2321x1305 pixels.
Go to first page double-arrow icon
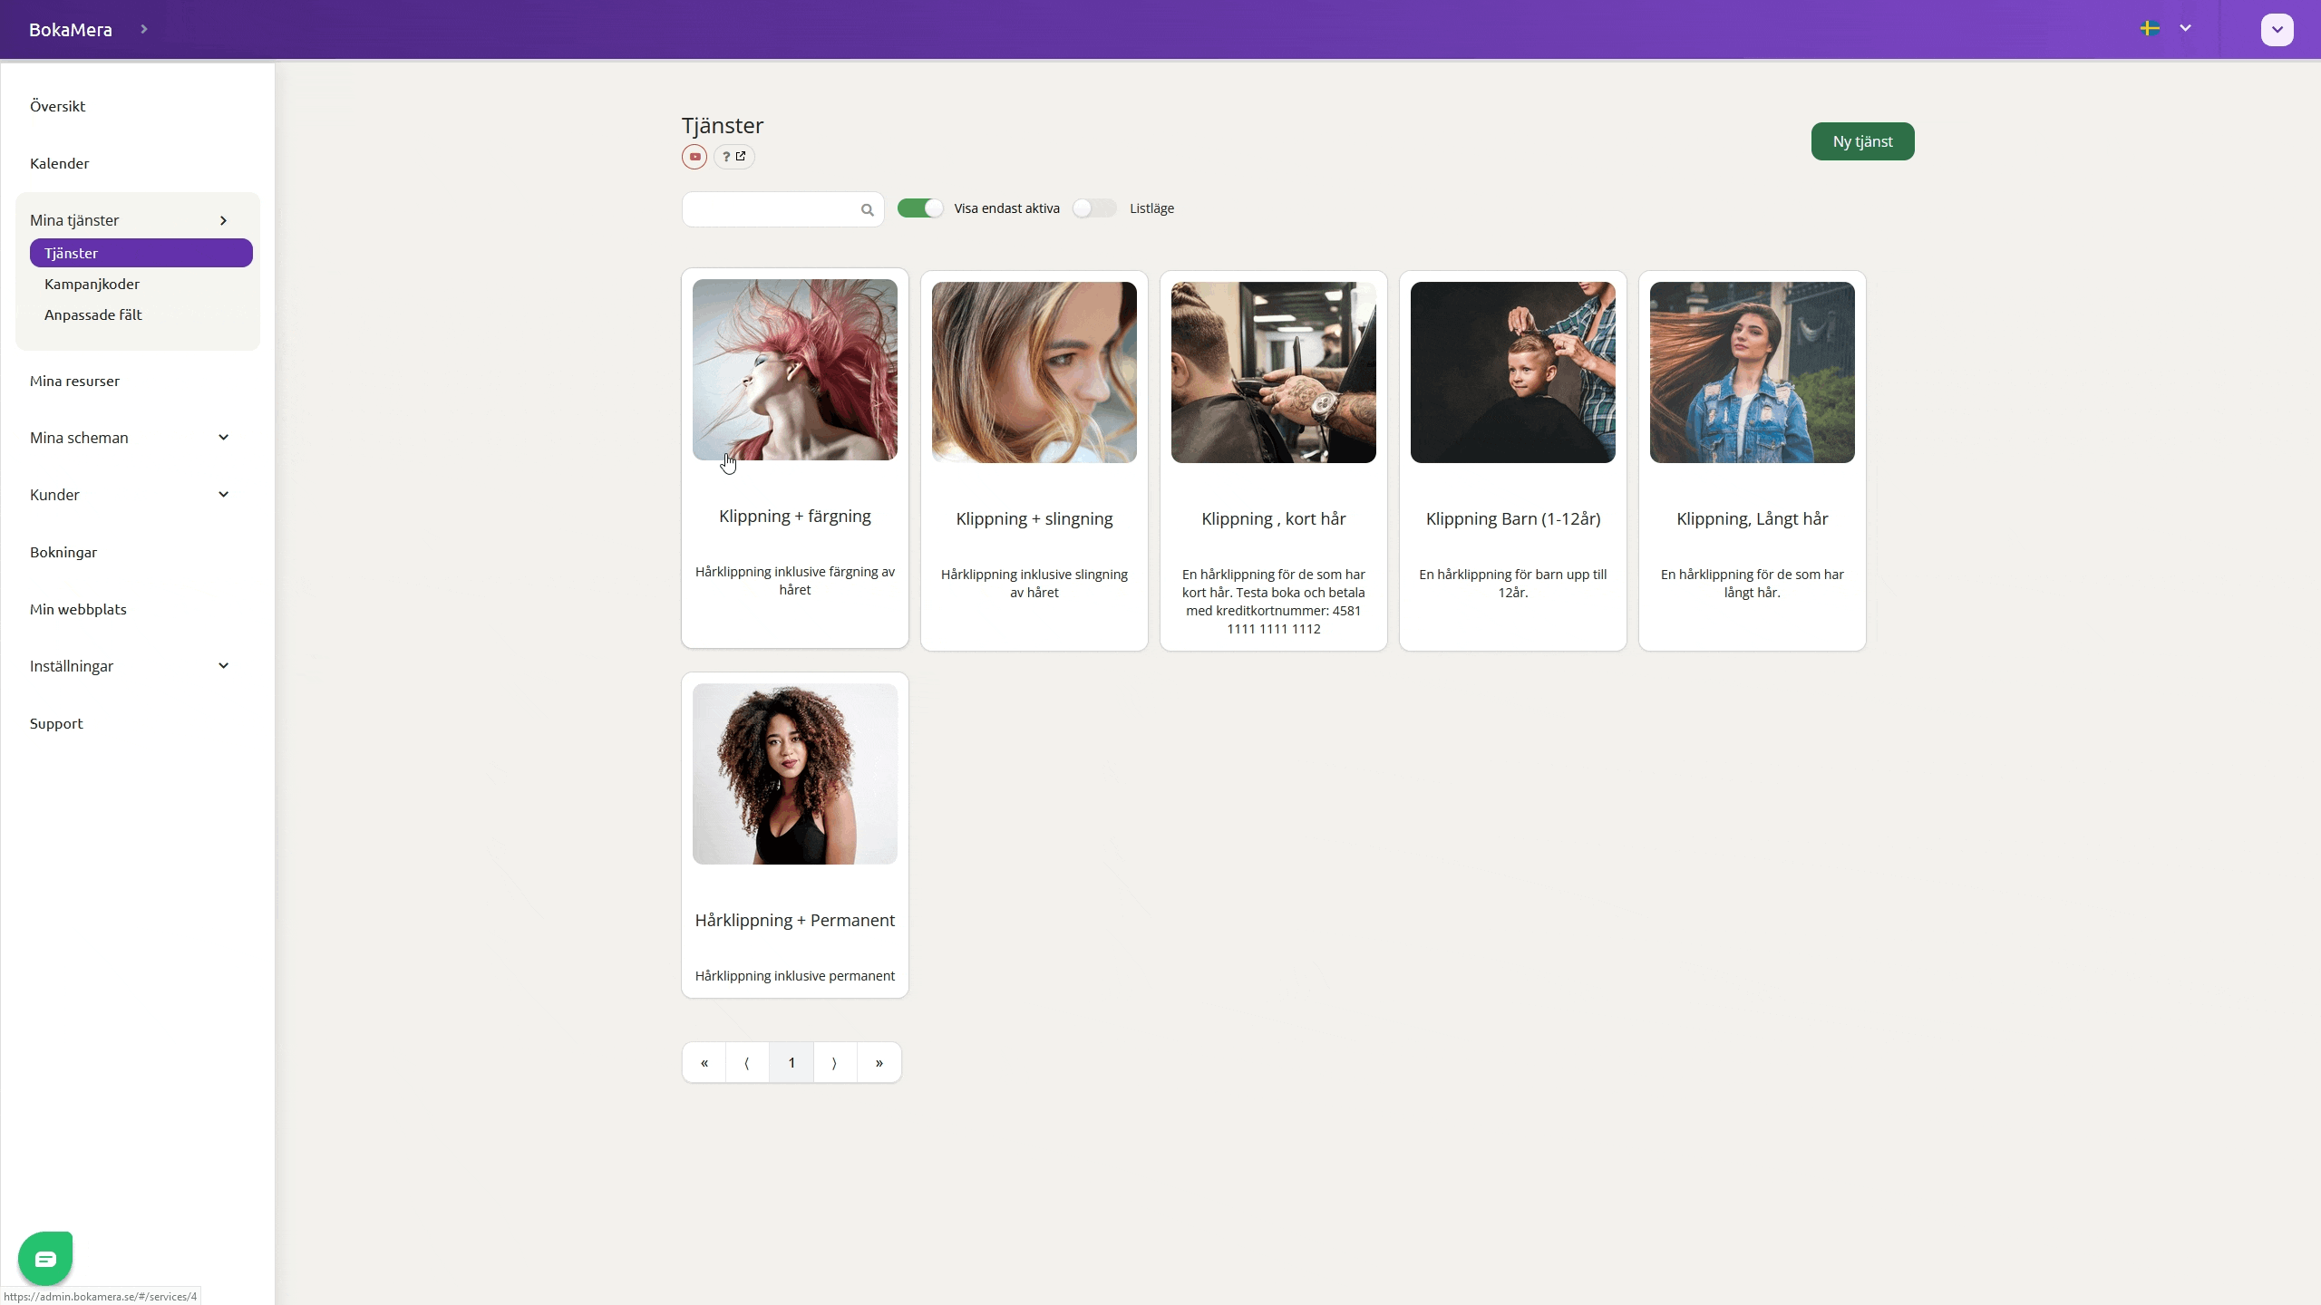click(704, 1063)
